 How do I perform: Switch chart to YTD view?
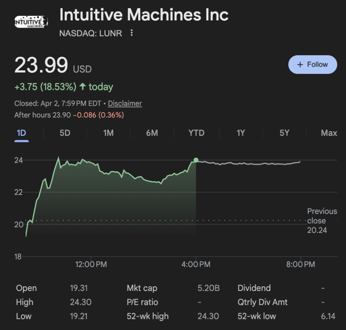pyautogui.click(x=196, y=133)
